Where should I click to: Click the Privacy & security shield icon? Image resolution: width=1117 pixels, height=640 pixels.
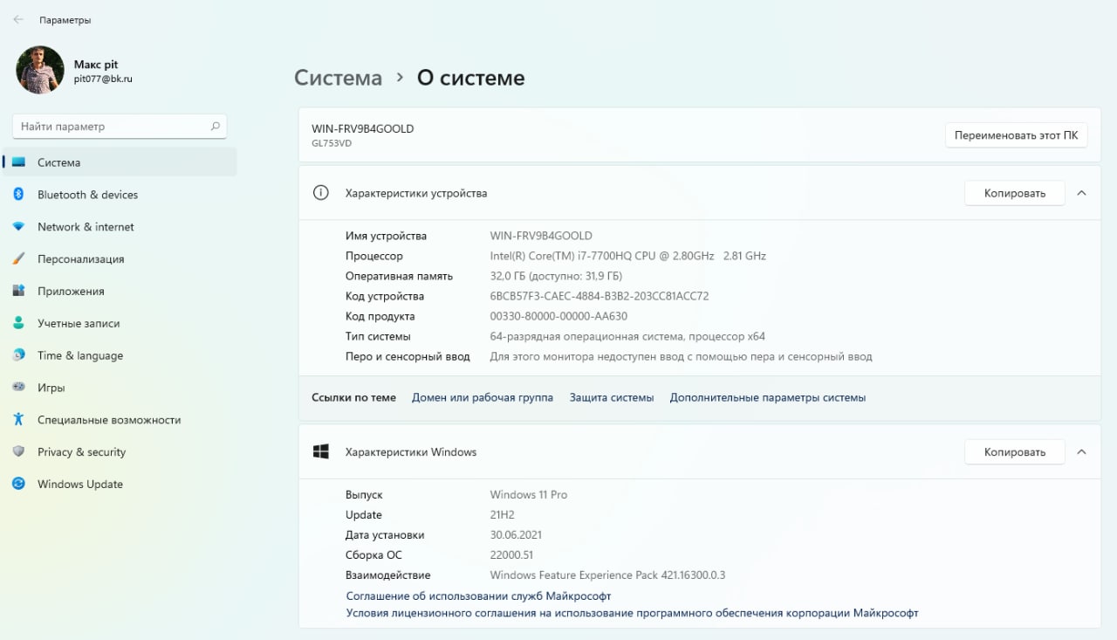[18, 452]
